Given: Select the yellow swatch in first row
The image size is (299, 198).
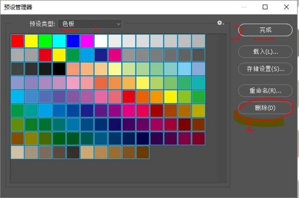Looking at the screenshot, I should [31, 41].
